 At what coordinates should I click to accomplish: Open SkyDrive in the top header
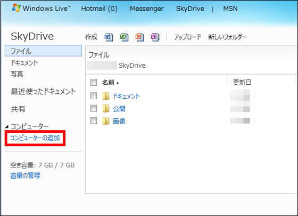coord(190,9)
